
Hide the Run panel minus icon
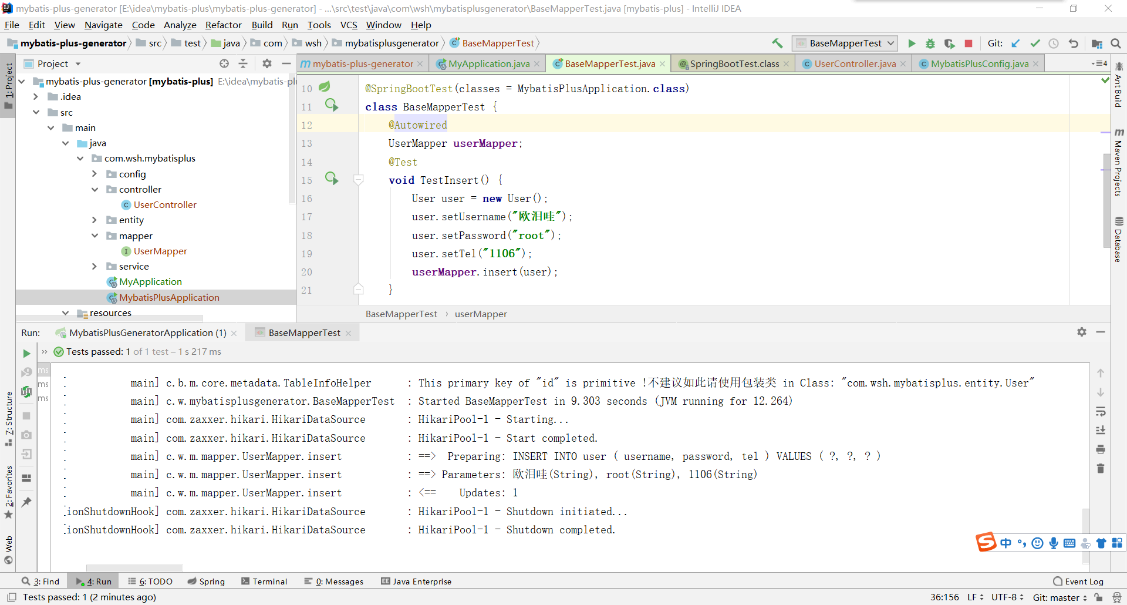[x=1101, y=332]
